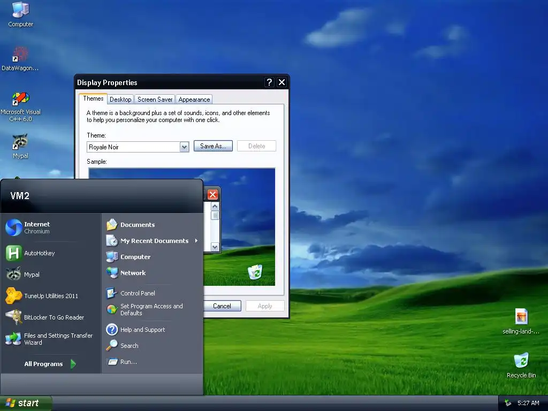Viewport: 548px width, 411px height.
Task: Click the sample window scrollbar up arrow
Action: click(x=215, y=207)
